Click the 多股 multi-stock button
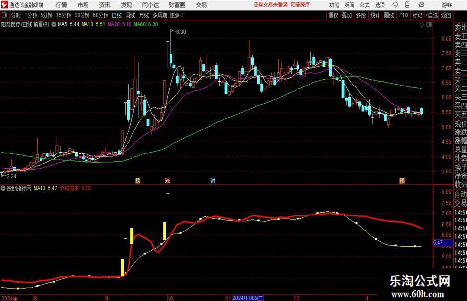Screen dimensions: 467x301 click(361, 15)
